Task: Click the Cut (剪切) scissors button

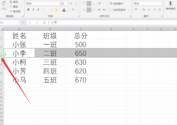Action: point(13,2)
